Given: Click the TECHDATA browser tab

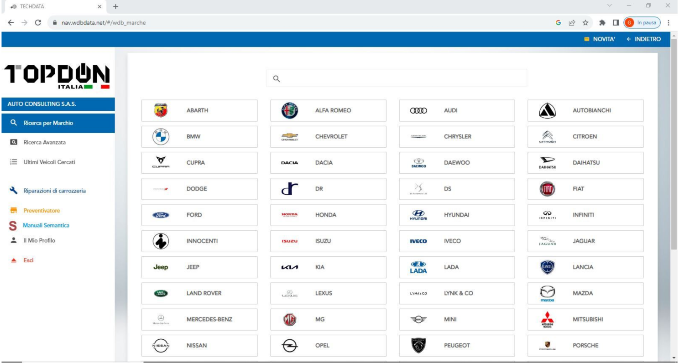Looking at the screenshot, I should pos(55,6).
